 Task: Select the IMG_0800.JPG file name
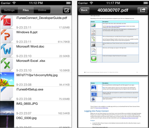(x=27, y=104)
